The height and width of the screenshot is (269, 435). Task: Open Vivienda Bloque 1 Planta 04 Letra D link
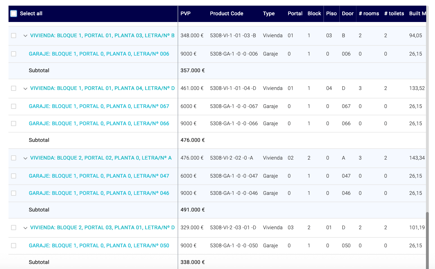pyautogui.click(x=102, y=88)
